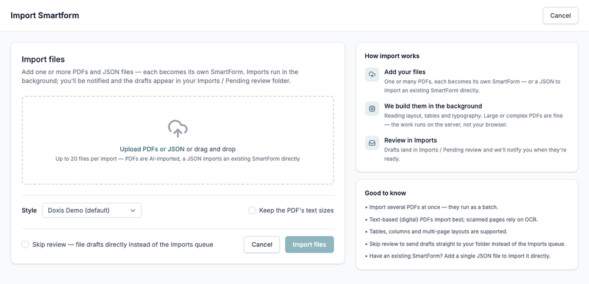
Task: Click the cloud upload icon in drop zone
Action: 178,128
